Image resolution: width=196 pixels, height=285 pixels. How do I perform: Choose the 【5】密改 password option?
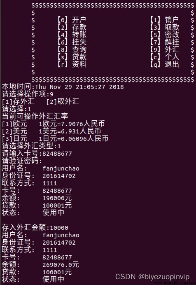[x=164, y=35]
